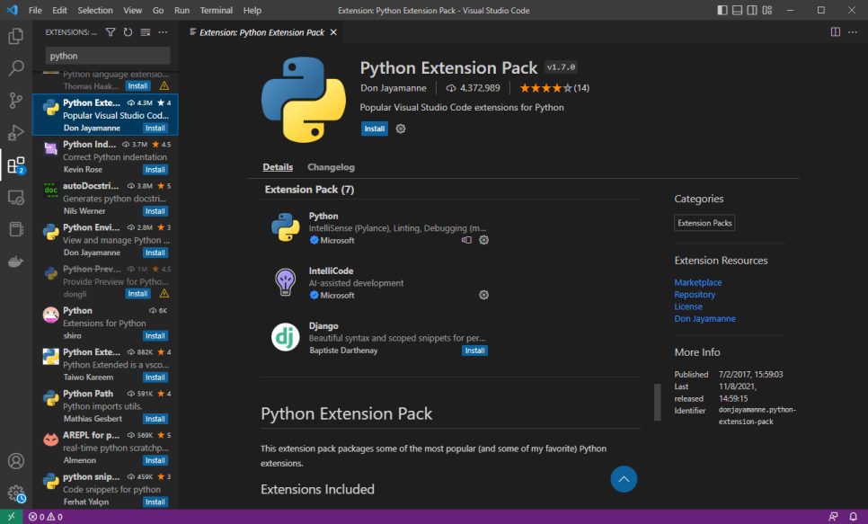This screenshot has width=868, height=524.
Task: Open remote window status bar button
Action: [x=11, y=517]
